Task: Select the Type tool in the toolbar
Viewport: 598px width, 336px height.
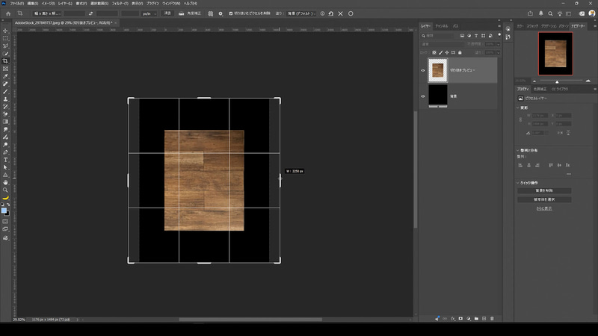Action: pyautogui.click(x=5, y=160)
